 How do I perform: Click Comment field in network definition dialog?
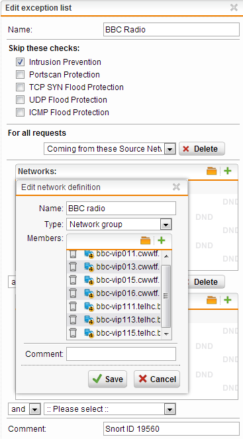click(x=121, y=354)
